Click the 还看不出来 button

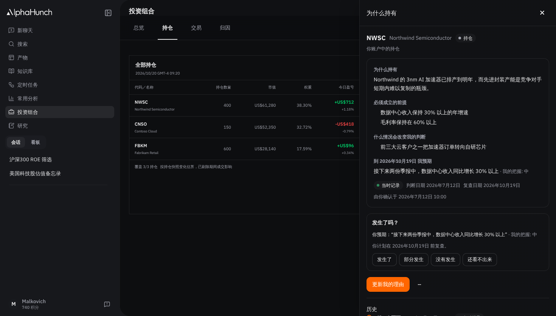pyautogui.click(x=480, y=260)
